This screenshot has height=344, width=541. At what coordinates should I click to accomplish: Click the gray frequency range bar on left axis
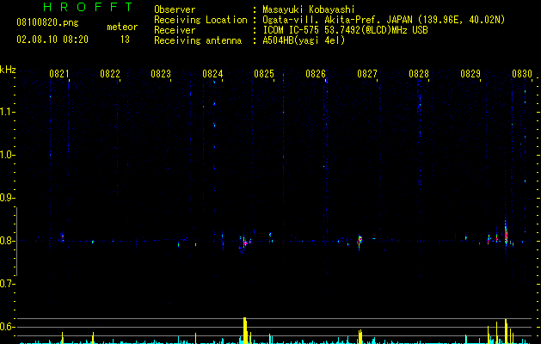tap(16, 242)
